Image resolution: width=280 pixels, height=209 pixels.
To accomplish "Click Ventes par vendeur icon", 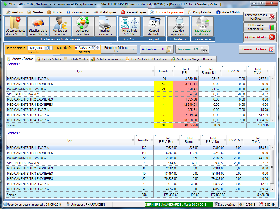I will click(60, 26).
